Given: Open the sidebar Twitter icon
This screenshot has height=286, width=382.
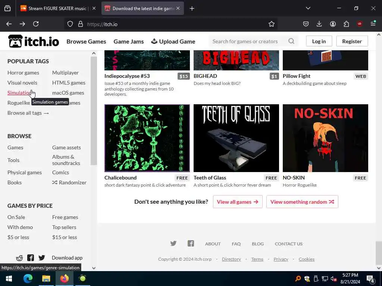Looking at the screenshot, I should pos(42,258).
